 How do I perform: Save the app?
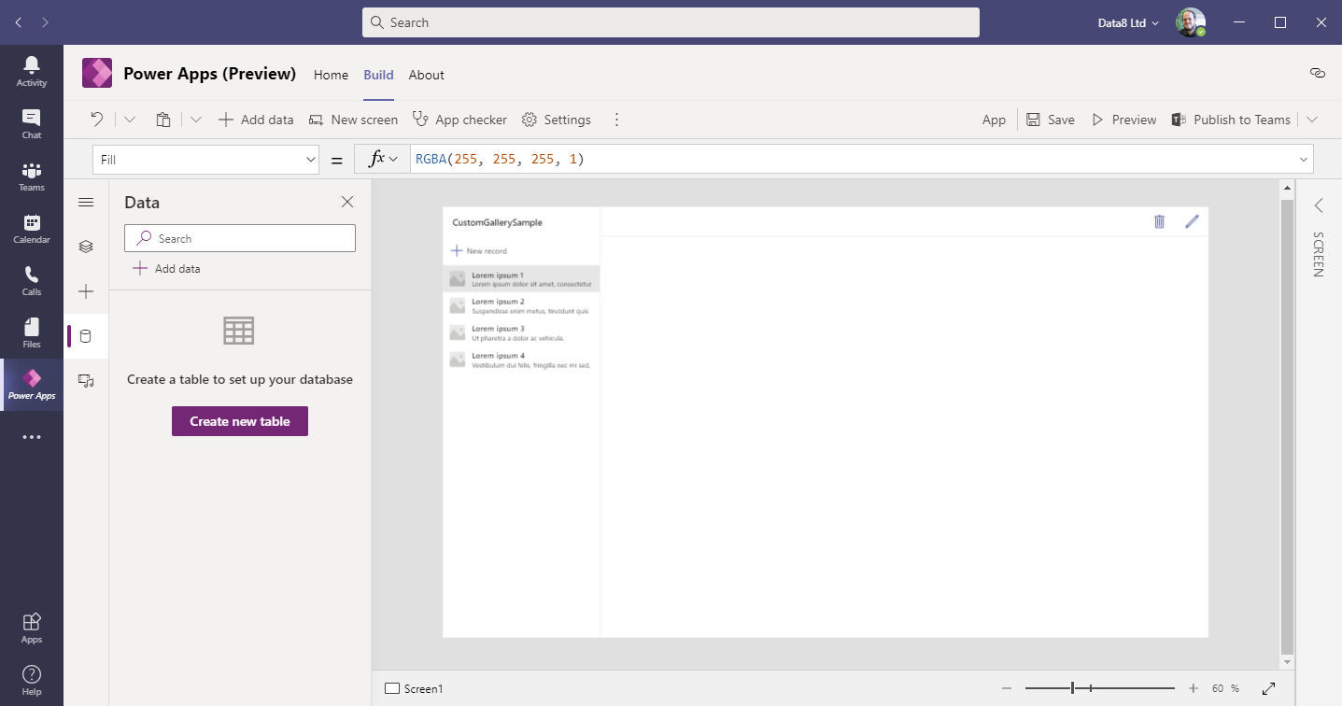tap(1051, 120)
